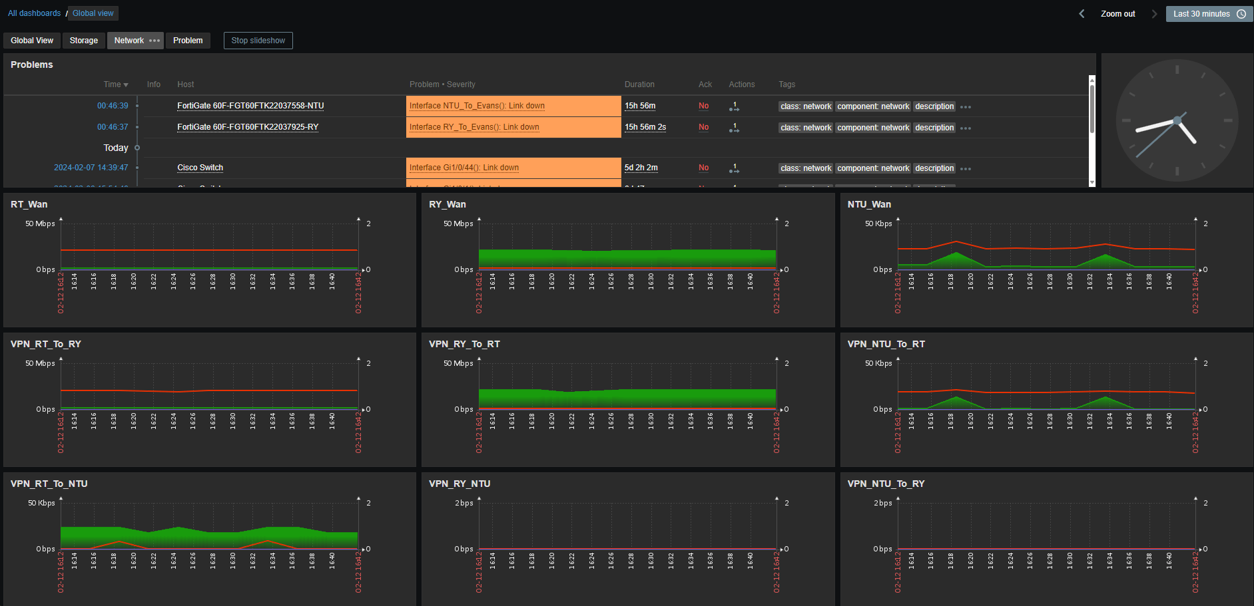Open actions icon for RY_To_Evans problem

[734, 128]
